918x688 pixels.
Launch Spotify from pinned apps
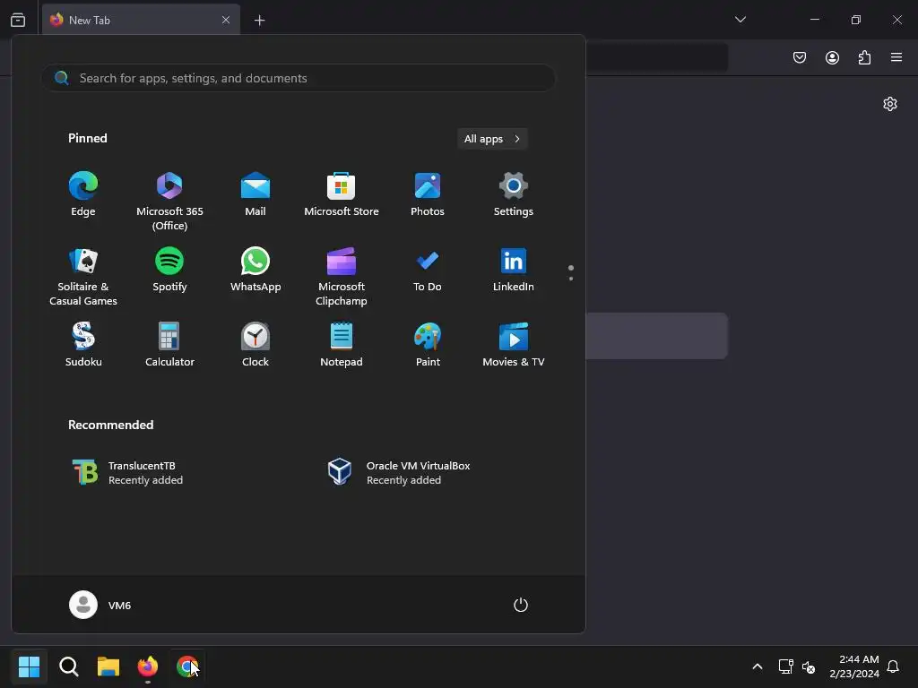(x=169, y=270)
